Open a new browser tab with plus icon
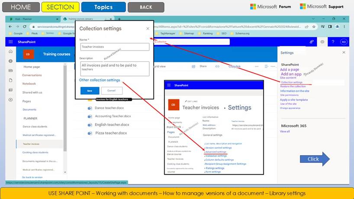The width and height of the screenshot is (354, 199). click(119, 19)
